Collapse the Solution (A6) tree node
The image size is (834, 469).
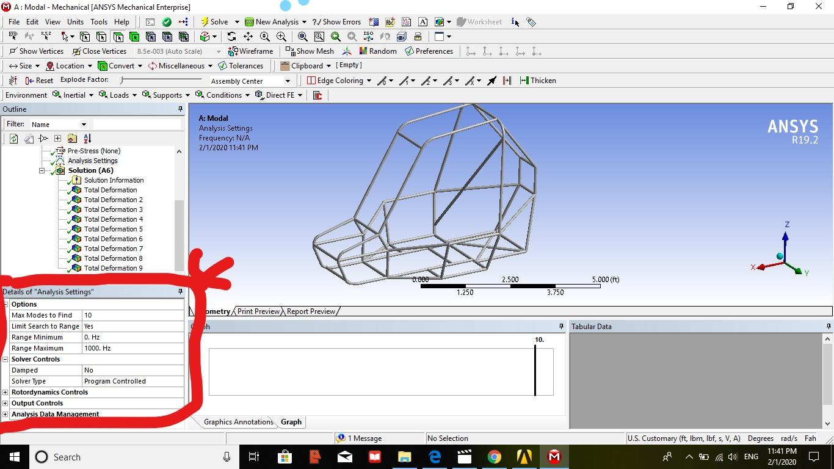[x=42, y=170]
